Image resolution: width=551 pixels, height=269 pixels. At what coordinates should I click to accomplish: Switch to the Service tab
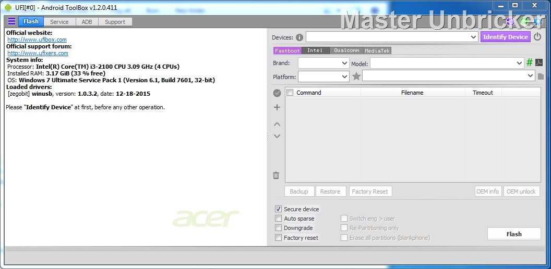59,22
